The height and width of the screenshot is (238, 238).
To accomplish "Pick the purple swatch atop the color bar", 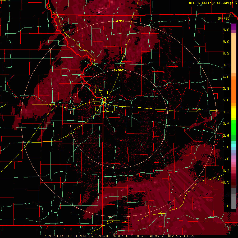I will 234,26.
